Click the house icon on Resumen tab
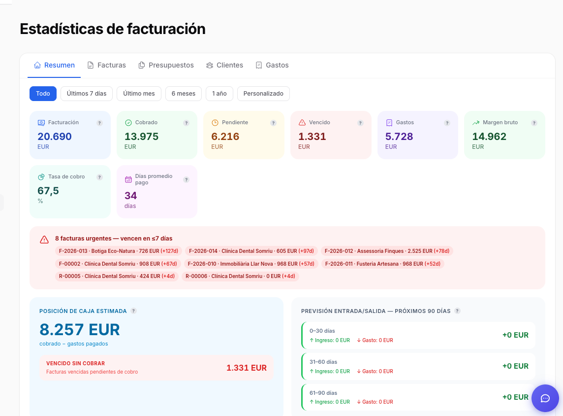Viewport: 563px width, 416px height. [x=37, y=65]
